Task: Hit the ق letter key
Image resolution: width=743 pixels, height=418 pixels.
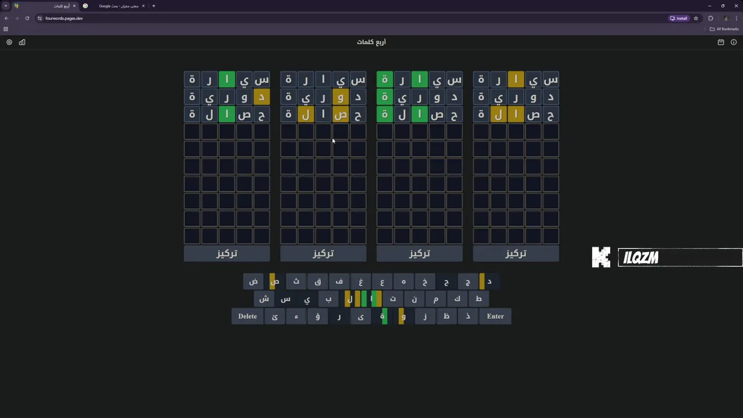Action: pyautogui.click(x=318, y=282)
